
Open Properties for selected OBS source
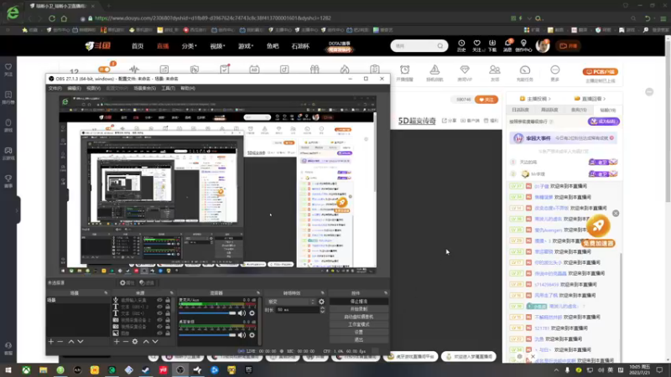tap(127, 282)
